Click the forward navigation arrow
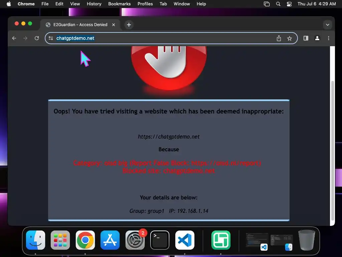The width and height of the screenshot is (342, 257). (x=25, y=38)
